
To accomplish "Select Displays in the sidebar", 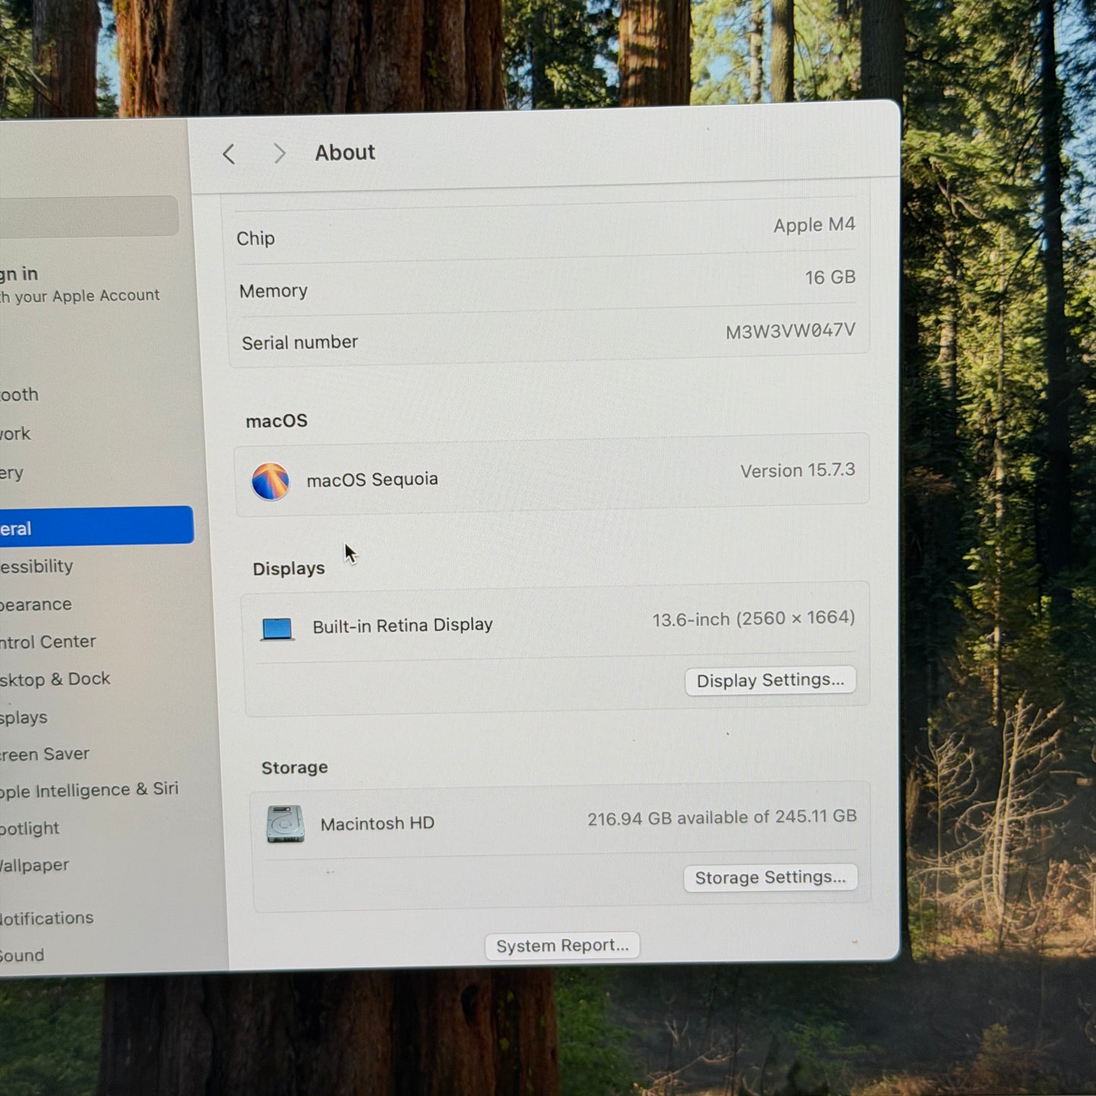I will [x=24, y=718].
